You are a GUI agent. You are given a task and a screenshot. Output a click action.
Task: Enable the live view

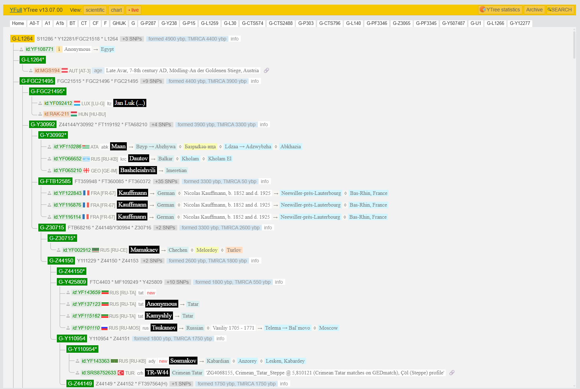coord(134,10)
